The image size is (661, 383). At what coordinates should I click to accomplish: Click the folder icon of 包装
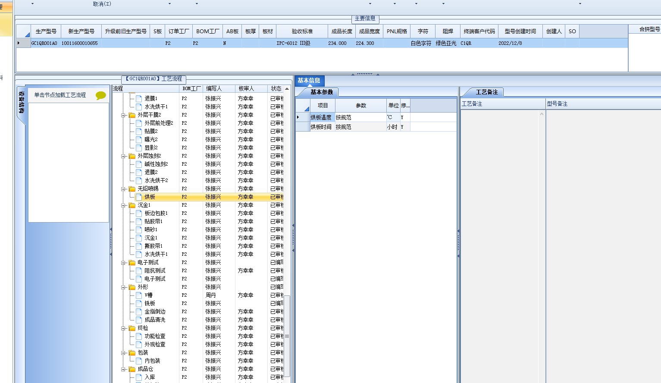point(132,353)
